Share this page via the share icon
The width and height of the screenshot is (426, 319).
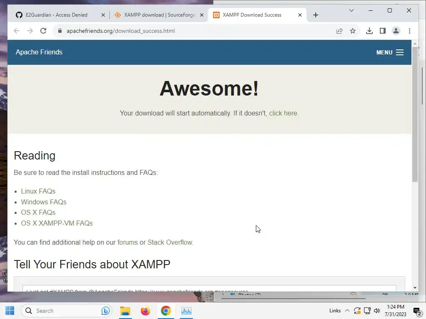(339, 31)
